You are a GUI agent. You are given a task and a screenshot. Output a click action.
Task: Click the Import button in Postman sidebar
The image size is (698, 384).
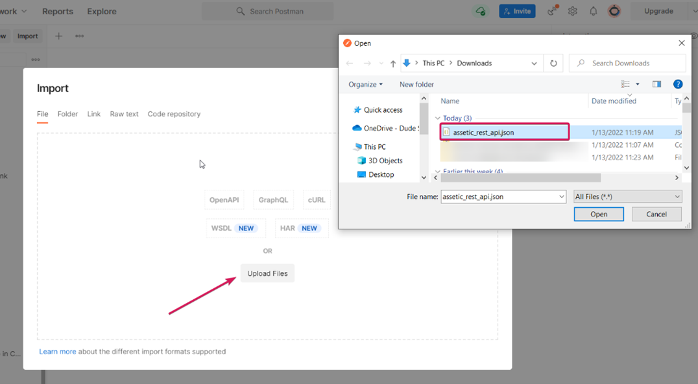pyautogui.click(x=28, y=36)
